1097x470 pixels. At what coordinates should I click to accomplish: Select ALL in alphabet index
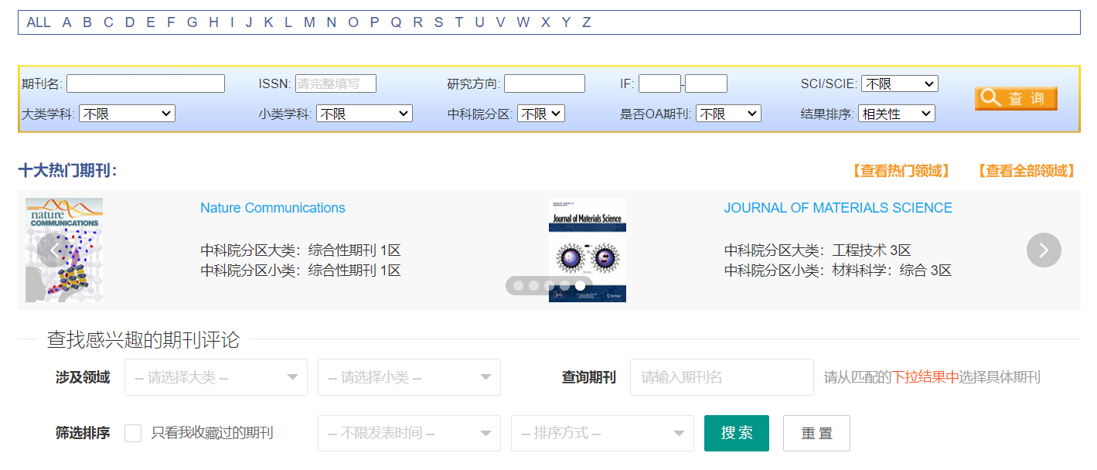pyautogui.click(x=38, y=22)
